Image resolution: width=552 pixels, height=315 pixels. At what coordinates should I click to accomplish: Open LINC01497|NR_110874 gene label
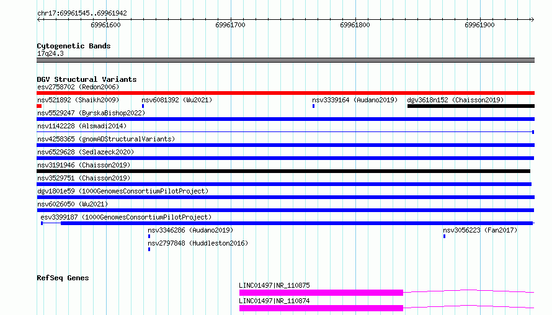coord(274,301)
